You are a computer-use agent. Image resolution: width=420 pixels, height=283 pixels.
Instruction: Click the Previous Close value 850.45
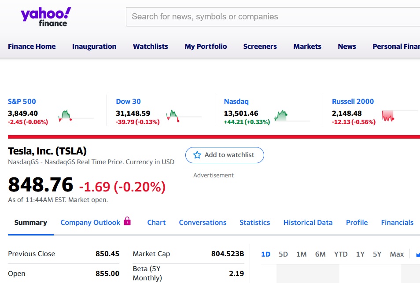coord(107,254)
